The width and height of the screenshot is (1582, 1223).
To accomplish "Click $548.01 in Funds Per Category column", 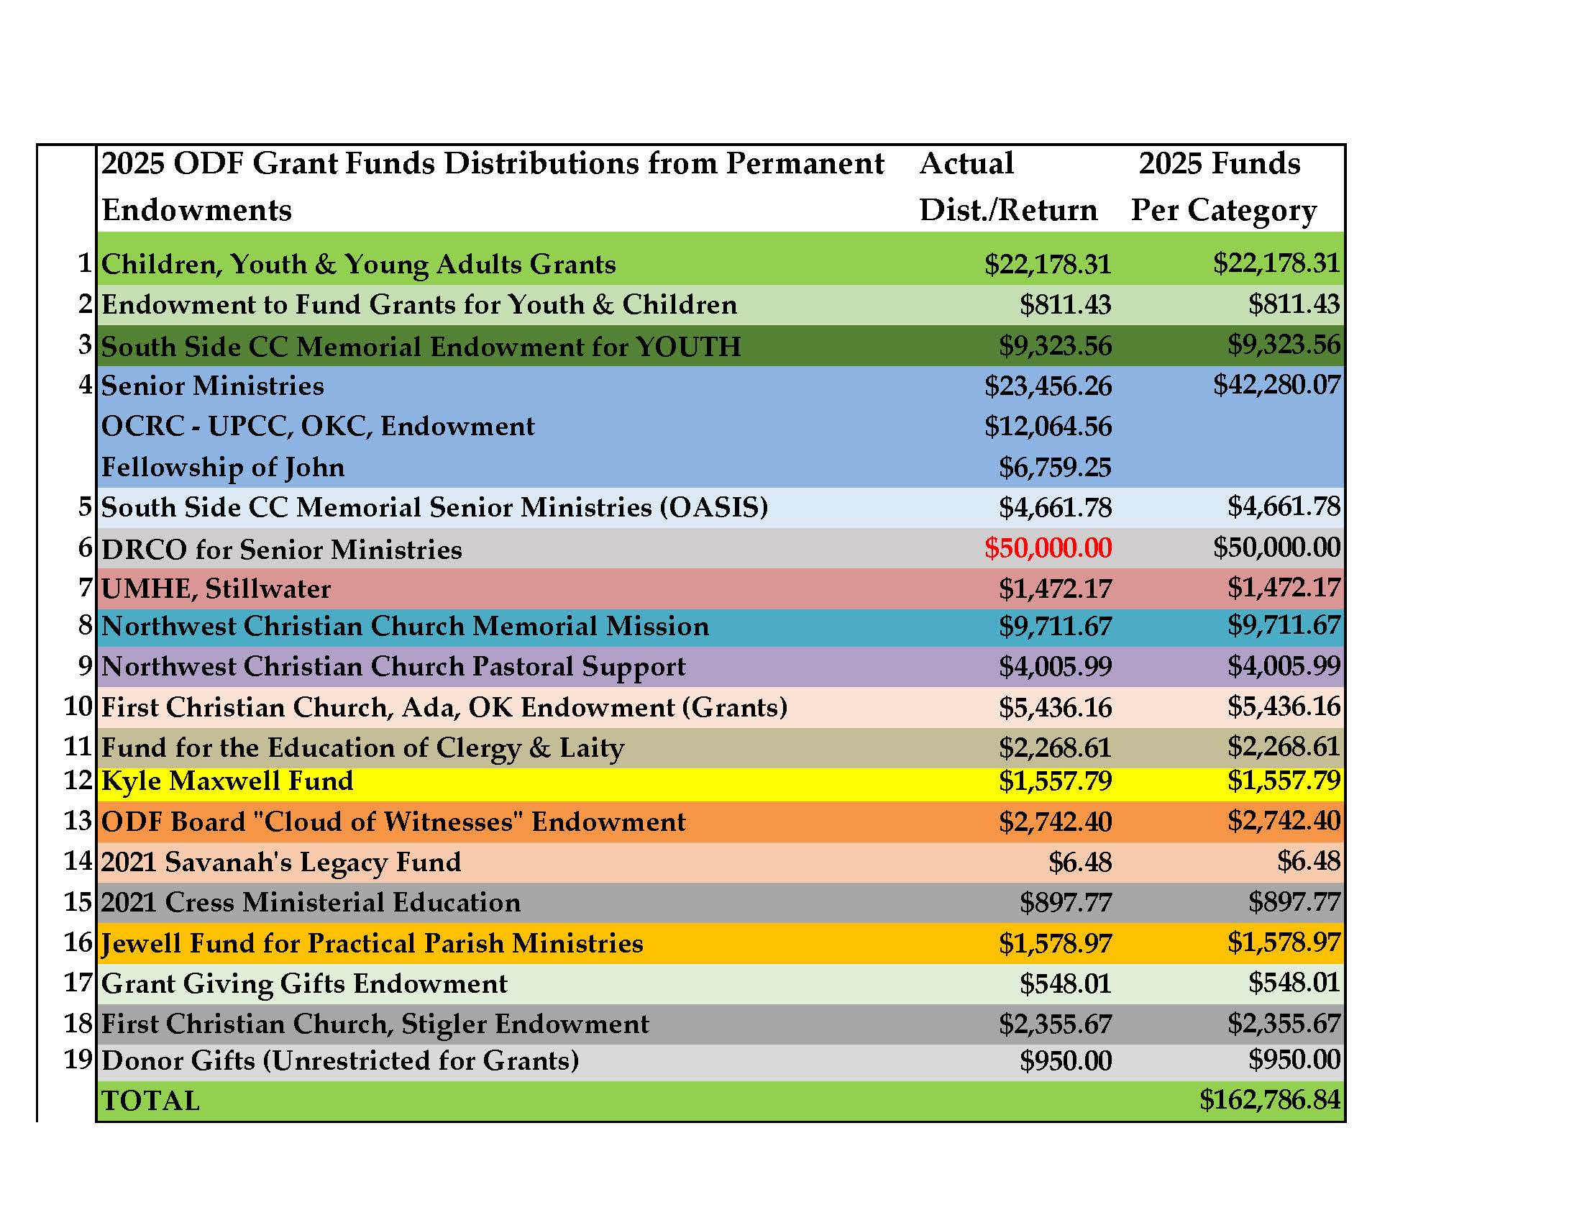I will [x=1294, y=983].
